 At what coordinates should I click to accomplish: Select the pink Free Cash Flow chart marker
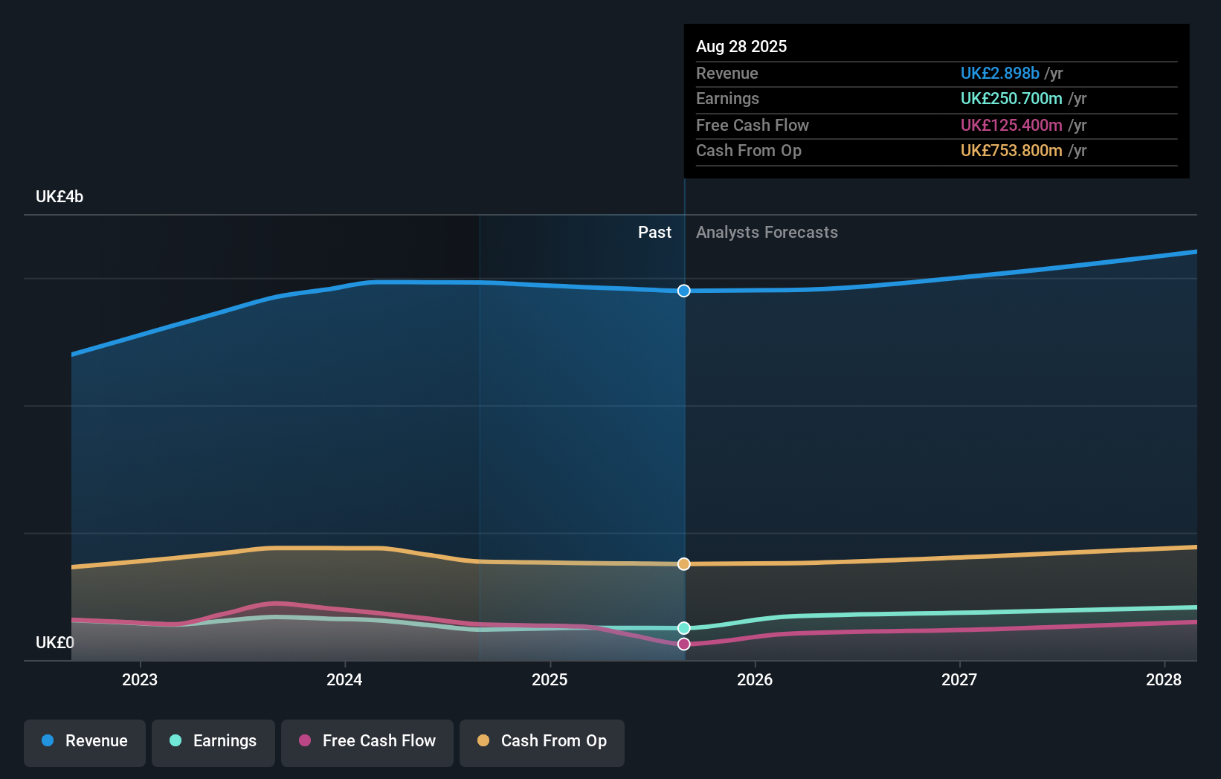pyautogui.click(x=683, y=644)
